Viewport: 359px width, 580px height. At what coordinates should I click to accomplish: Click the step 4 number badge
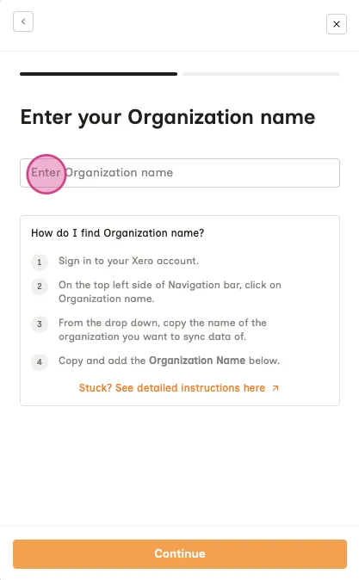pos(40,361)
